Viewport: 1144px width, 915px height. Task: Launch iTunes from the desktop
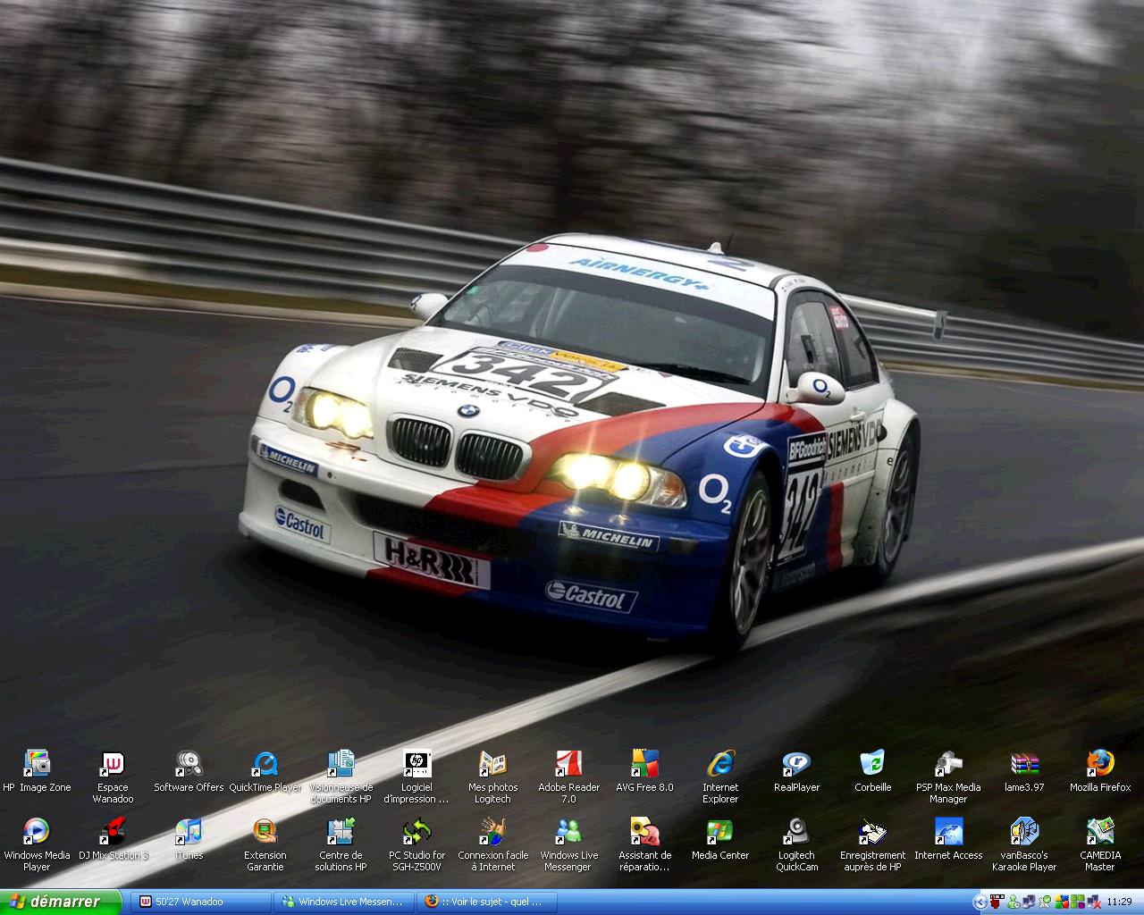(189, 839)
